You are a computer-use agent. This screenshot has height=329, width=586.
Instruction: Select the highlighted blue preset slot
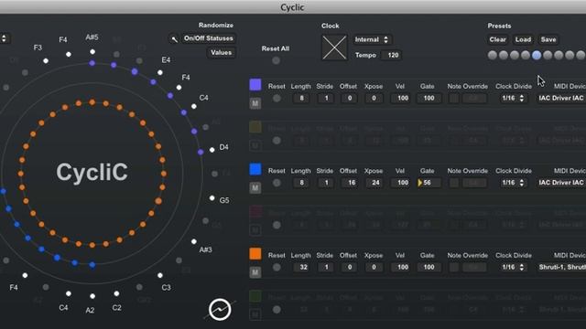tap(537, 55)
